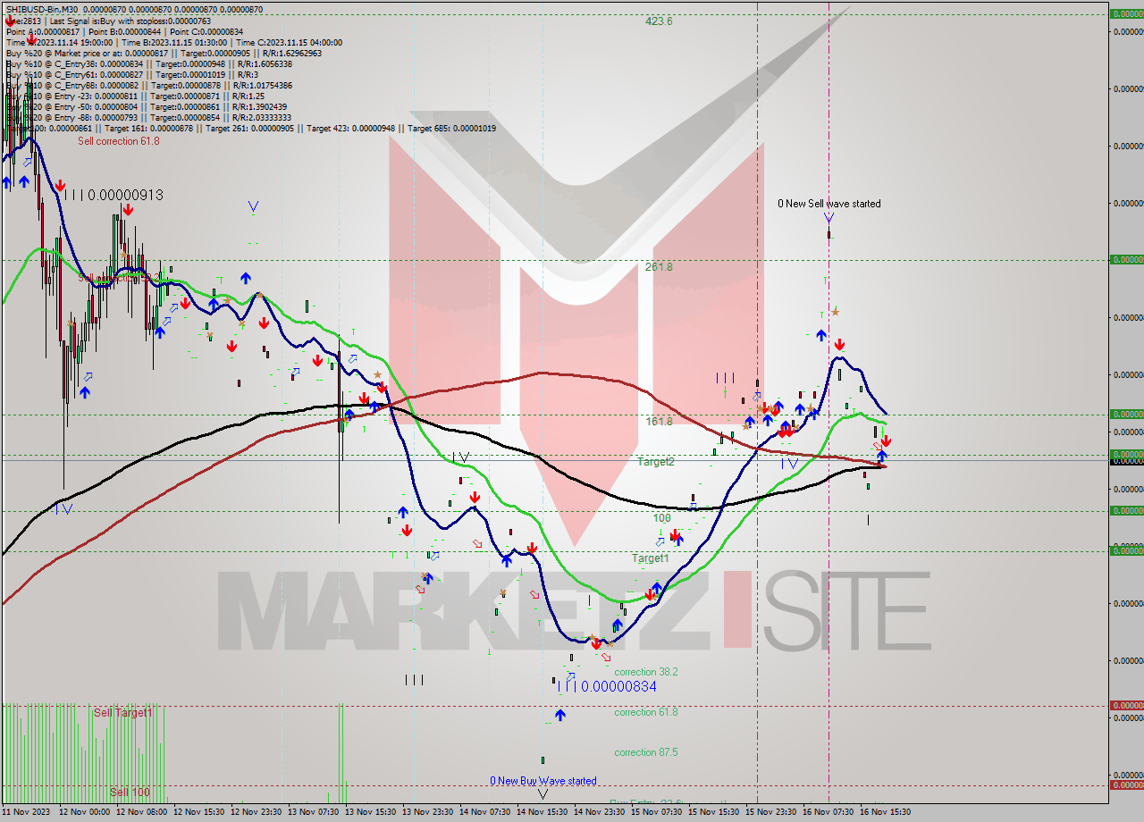Image resolution: width=1144 pixels, height=822 pixels.
Task: Click the blue up arrow below the 0.00000834 label
Action: [560, 715]
